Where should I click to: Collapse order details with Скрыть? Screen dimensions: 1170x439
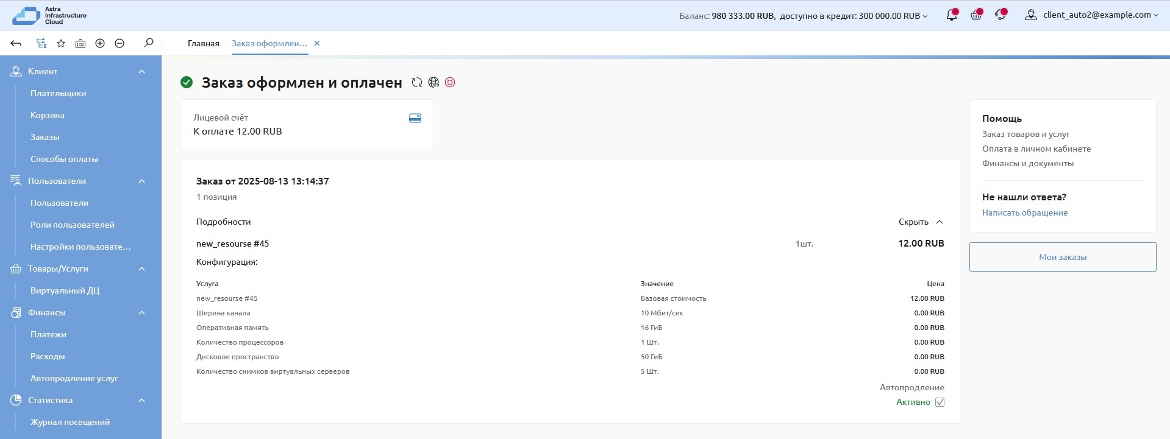tap(921, 222)
